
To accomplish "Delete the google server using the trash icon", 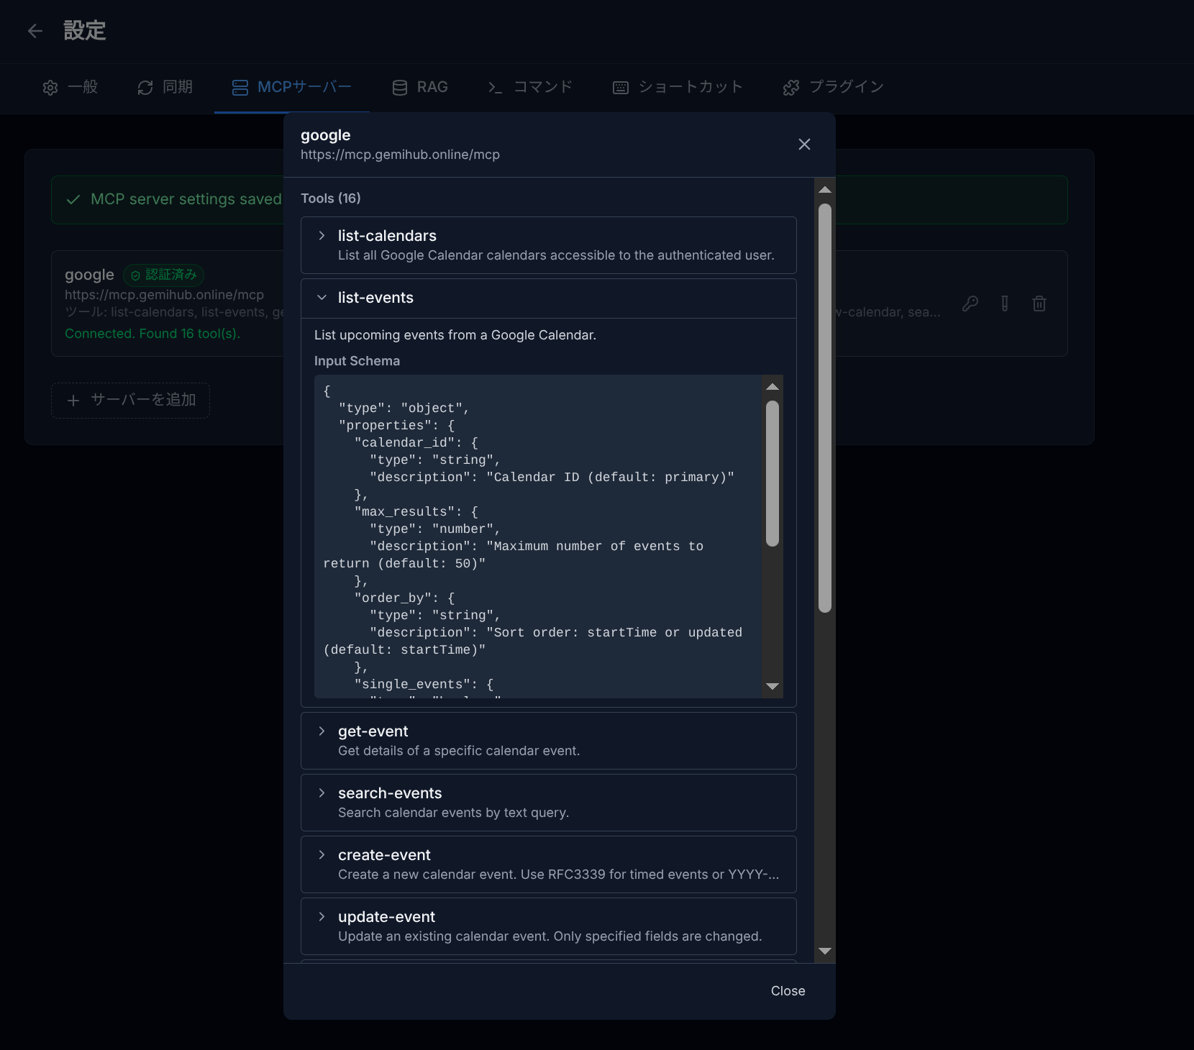I will [x=1039, y=303].
